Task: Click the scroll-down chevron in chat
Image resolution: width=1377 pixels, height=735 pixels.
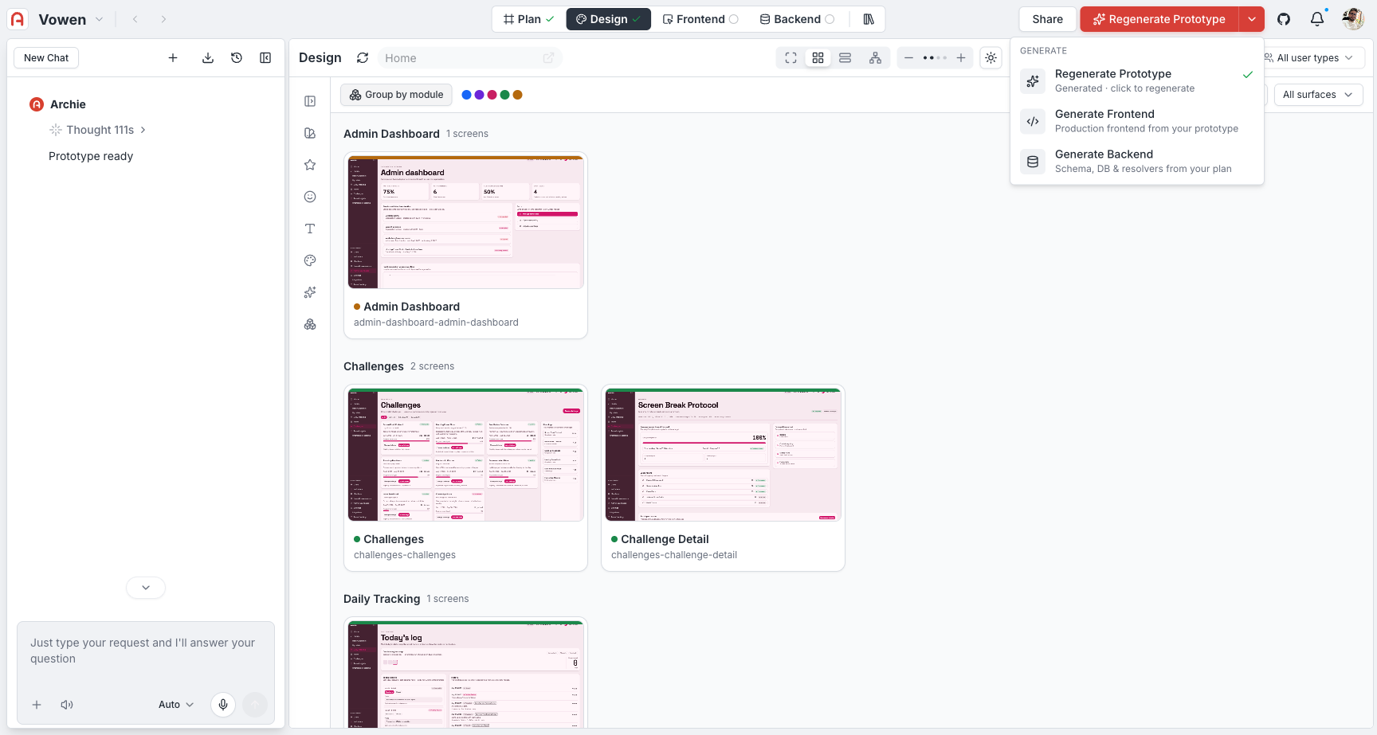Action: (x=146, y=588)
